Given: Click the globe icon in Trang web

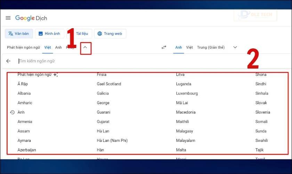Looking at the screenshot, I should [100, 33].
